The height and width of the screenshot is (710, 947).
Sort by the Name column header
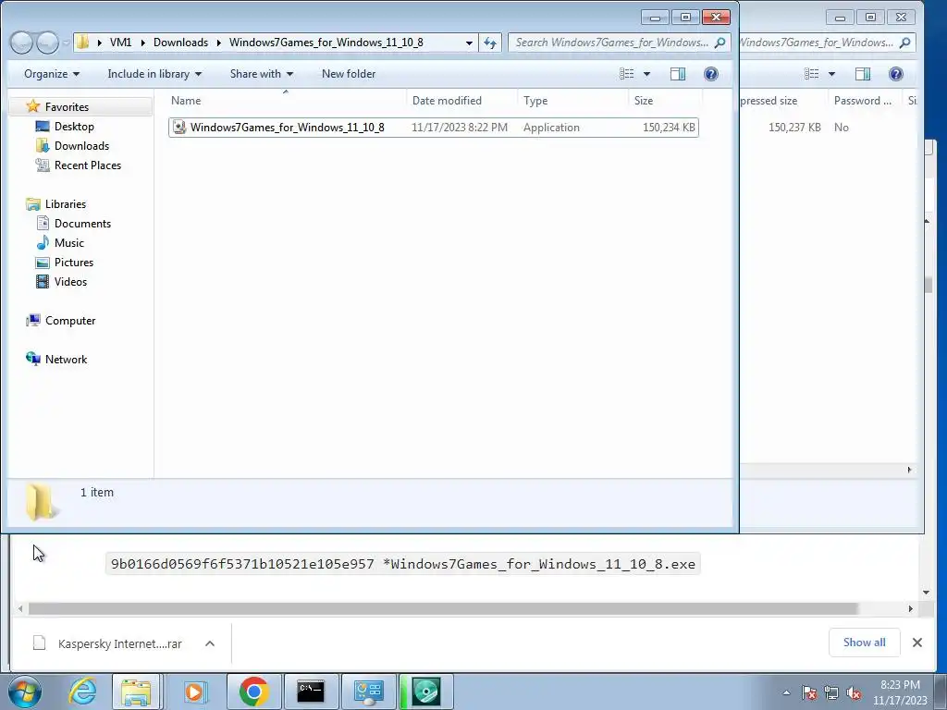(285, 101)
